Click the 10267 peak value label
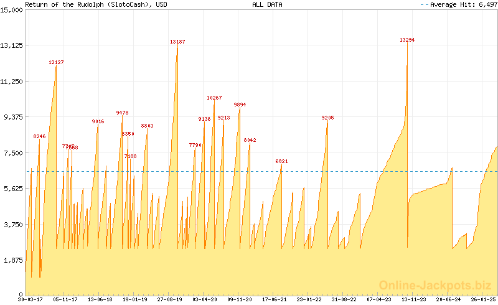This screenshot has height=305, width=498. (214, 98)
